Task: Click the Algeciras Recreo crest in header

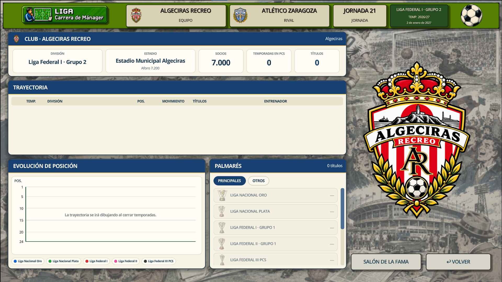Action: pos(136,15)
